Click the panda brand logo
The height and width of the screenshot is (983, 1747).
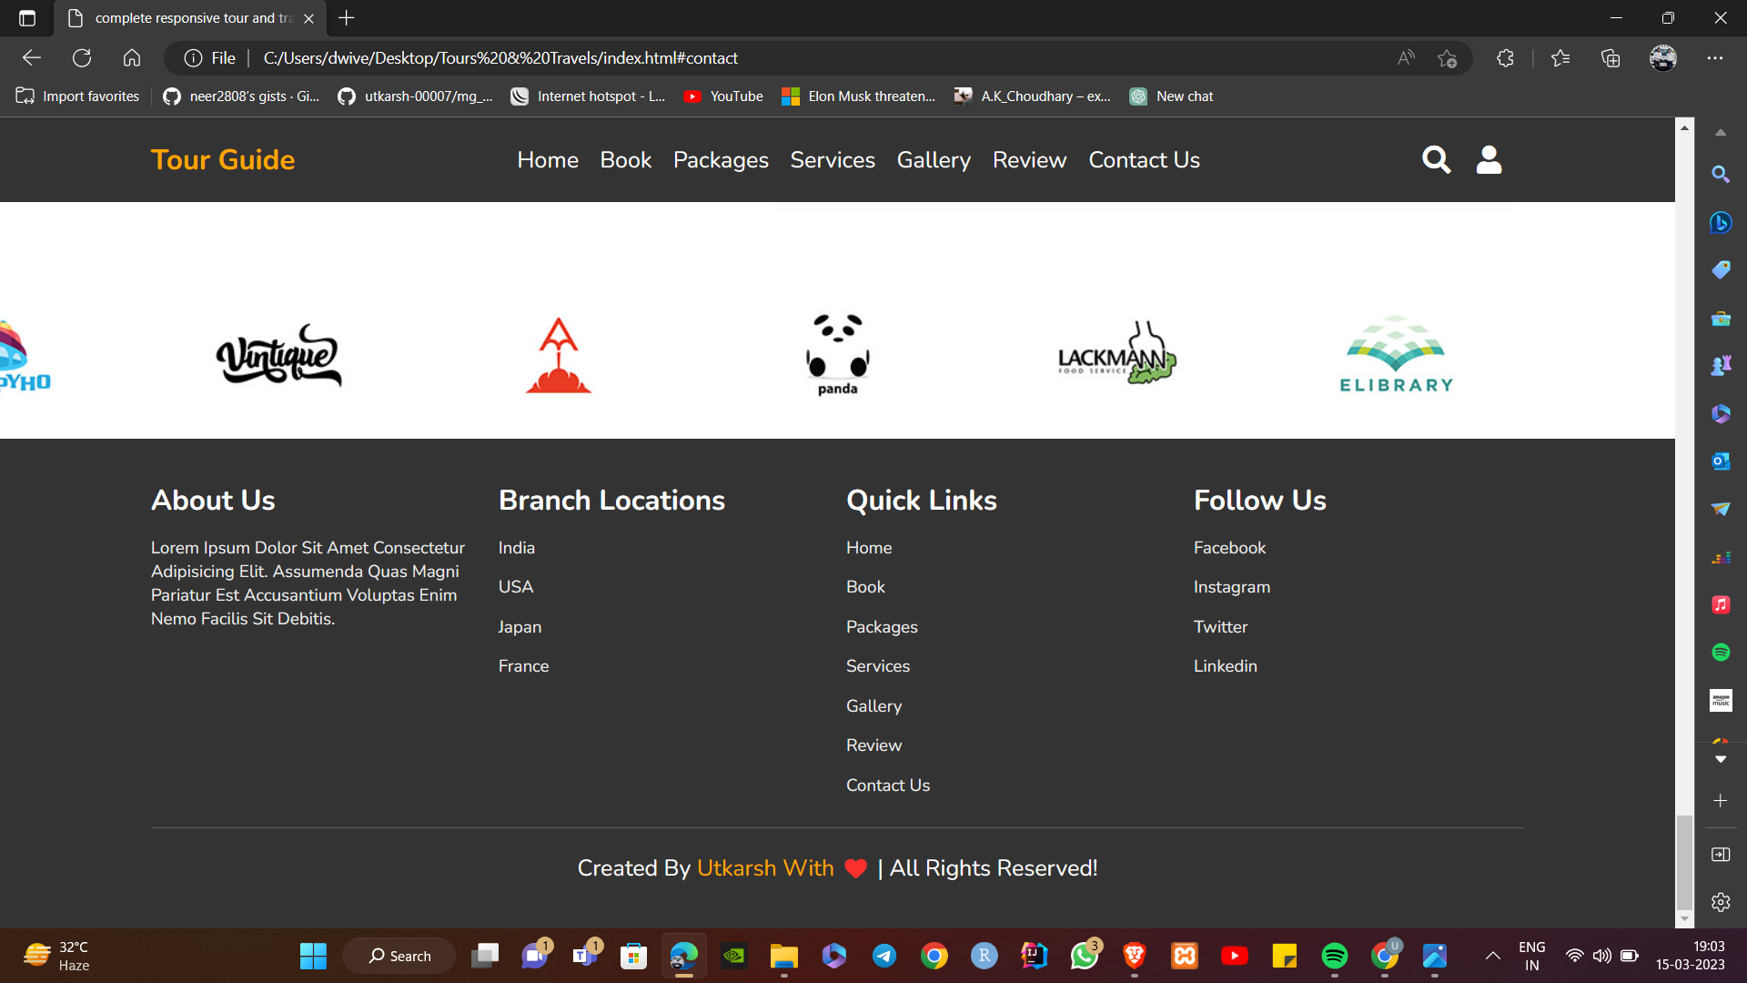point(837,355)
